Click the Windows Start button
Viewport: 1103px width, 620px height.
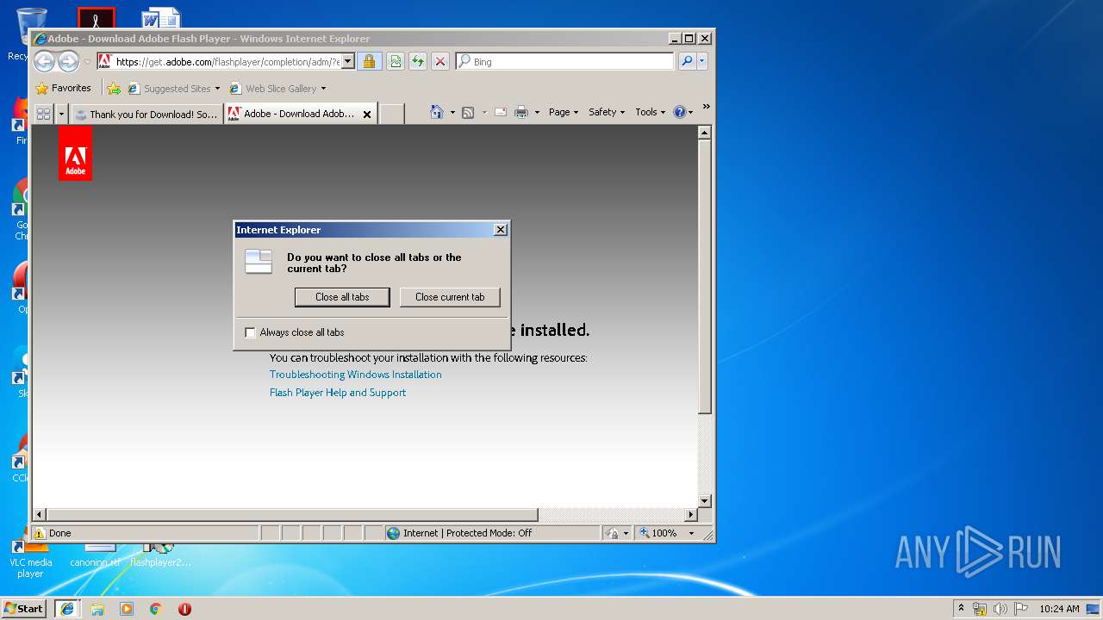(24, 608)
